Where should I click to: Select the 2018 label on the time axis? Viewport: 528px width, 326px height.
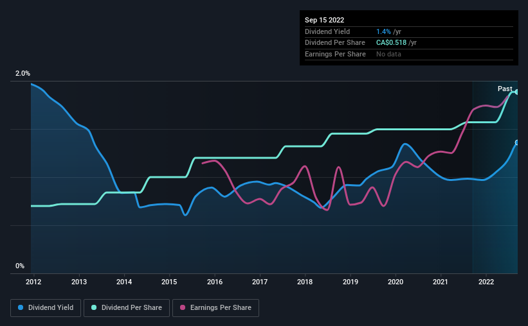pos(305,282)
